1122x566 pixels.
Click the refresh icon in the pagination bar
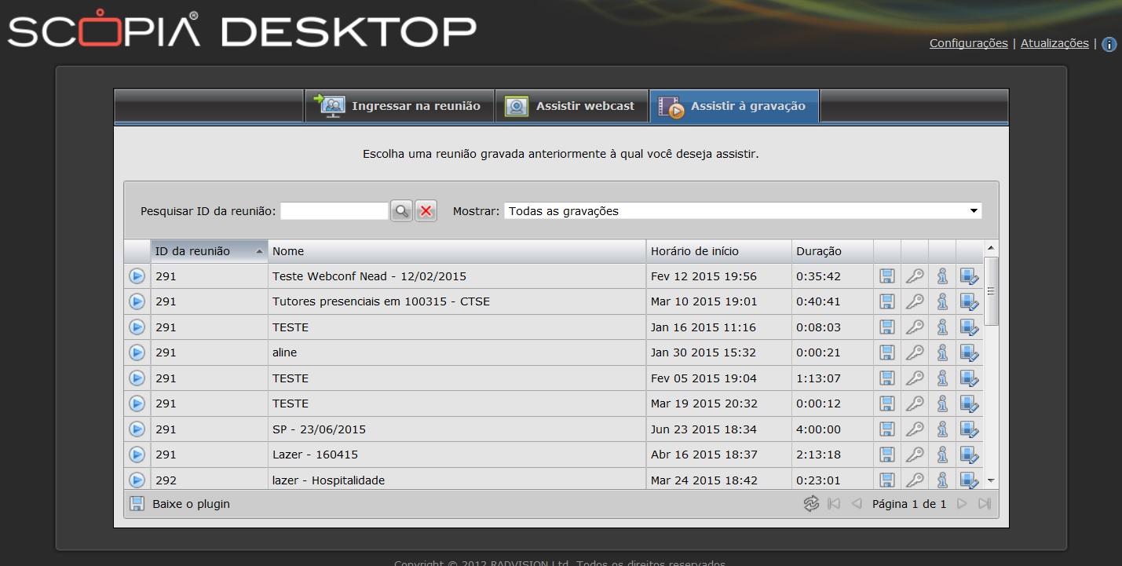tap(811, 504)
